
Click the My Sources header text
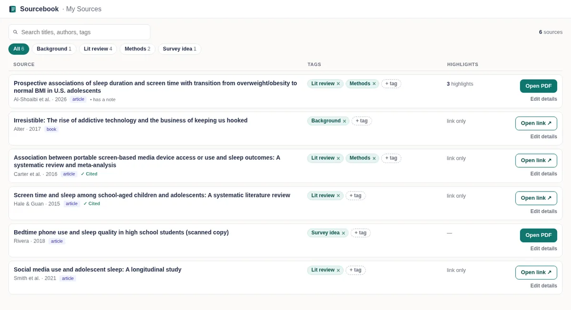coord(83,9)
